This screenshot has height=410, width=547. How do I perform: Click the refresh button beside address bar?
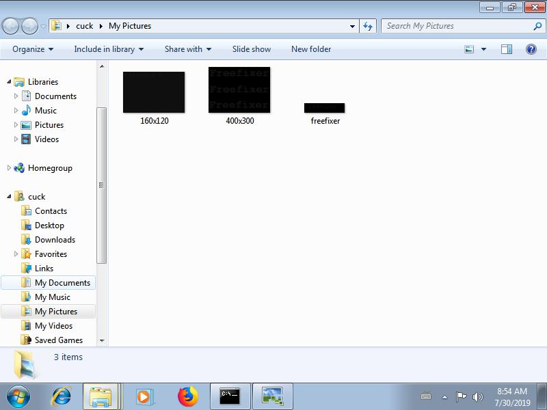pos(368,26)
